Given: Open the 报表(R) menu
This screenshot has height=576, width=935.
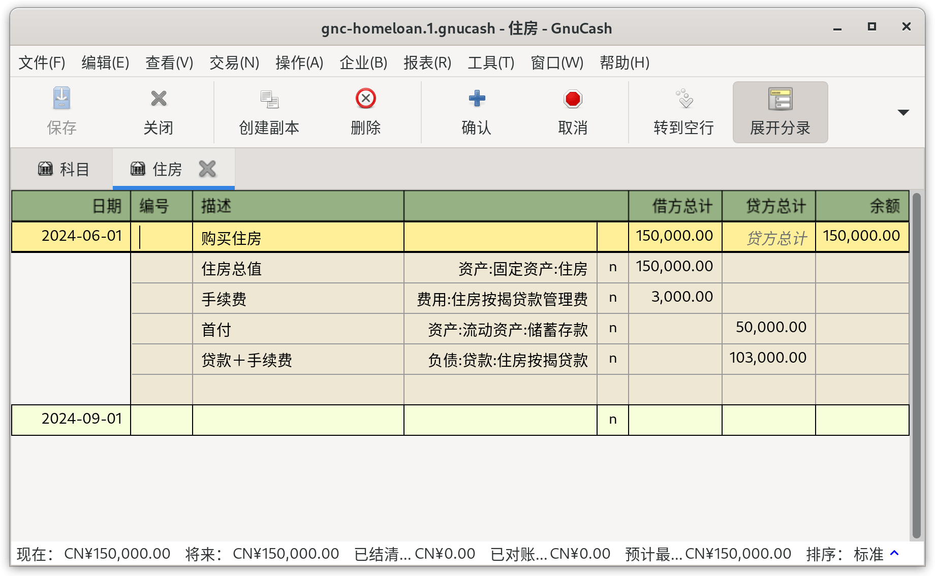Looking at the screenshot, I should pyautogui.click(x=427, y=62).
